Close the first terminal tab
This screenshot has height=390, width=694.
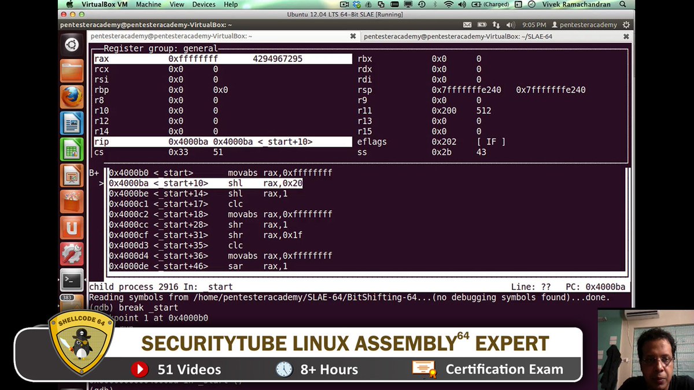tap(353, 36)
